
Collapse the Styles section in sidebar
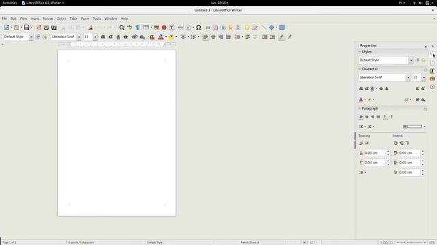coord(360,52)
